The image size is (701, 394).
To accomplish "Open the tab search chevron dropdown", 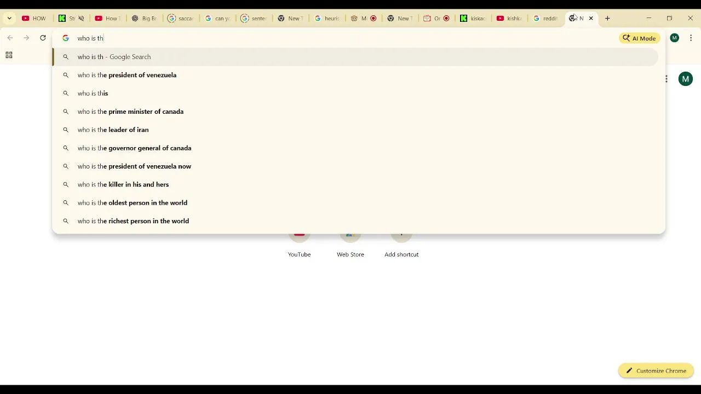I will tap(9, 18).
